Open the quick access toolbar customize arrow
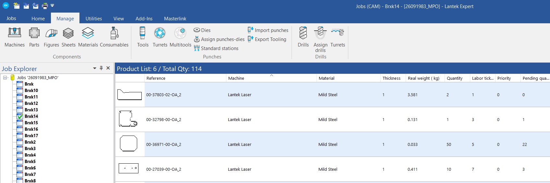Viewport: 550px width, 183px height. 52,5
